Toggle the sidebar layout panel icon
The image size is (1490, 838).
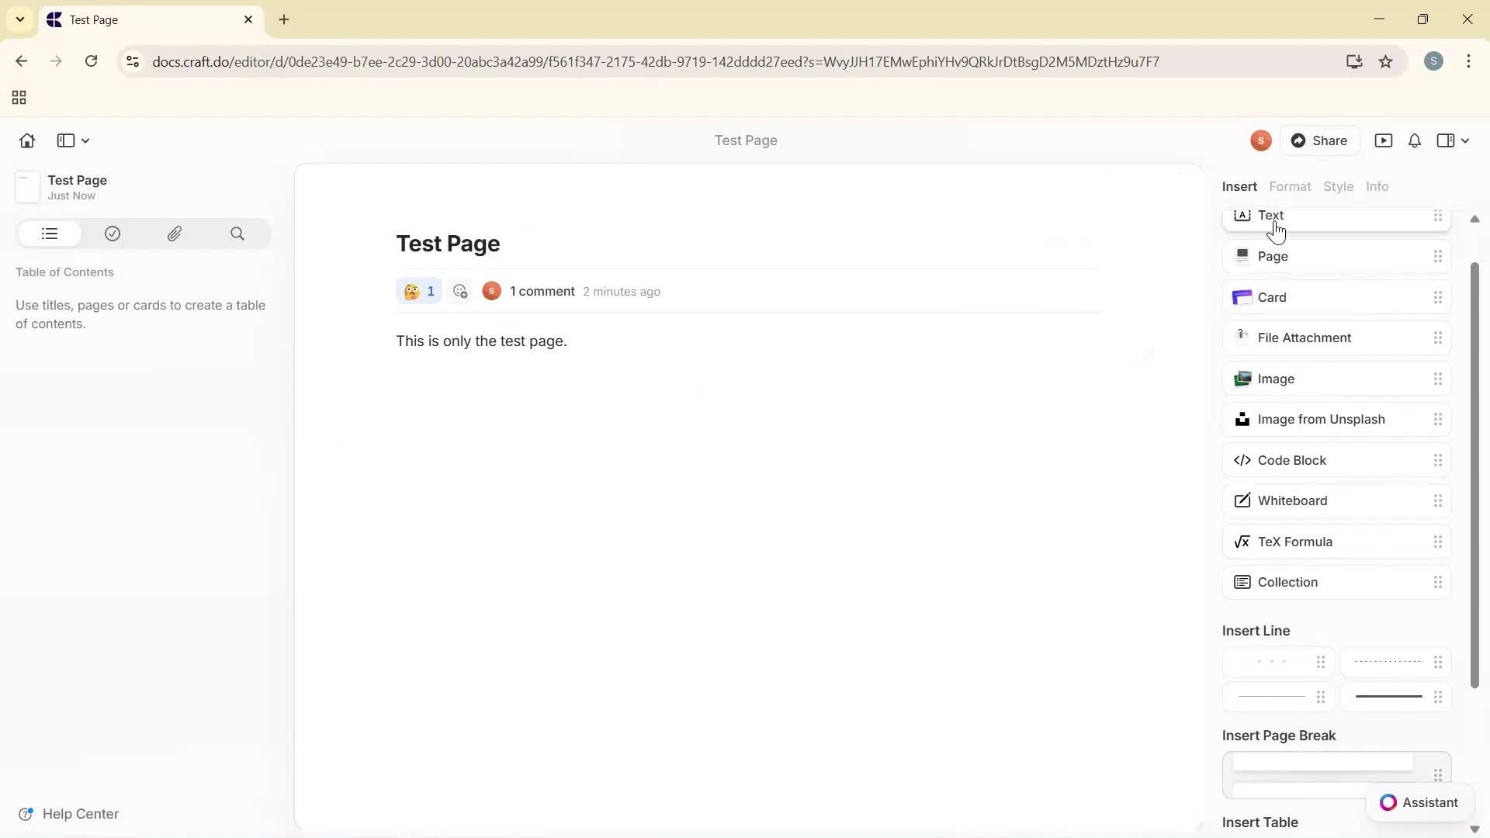click(x=64, y=140)
